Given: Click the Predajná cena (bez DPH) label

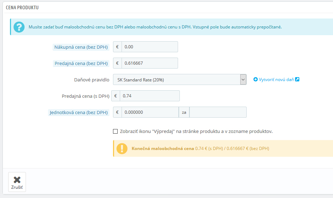Looking at the screenshot, I should click(81, 63).
